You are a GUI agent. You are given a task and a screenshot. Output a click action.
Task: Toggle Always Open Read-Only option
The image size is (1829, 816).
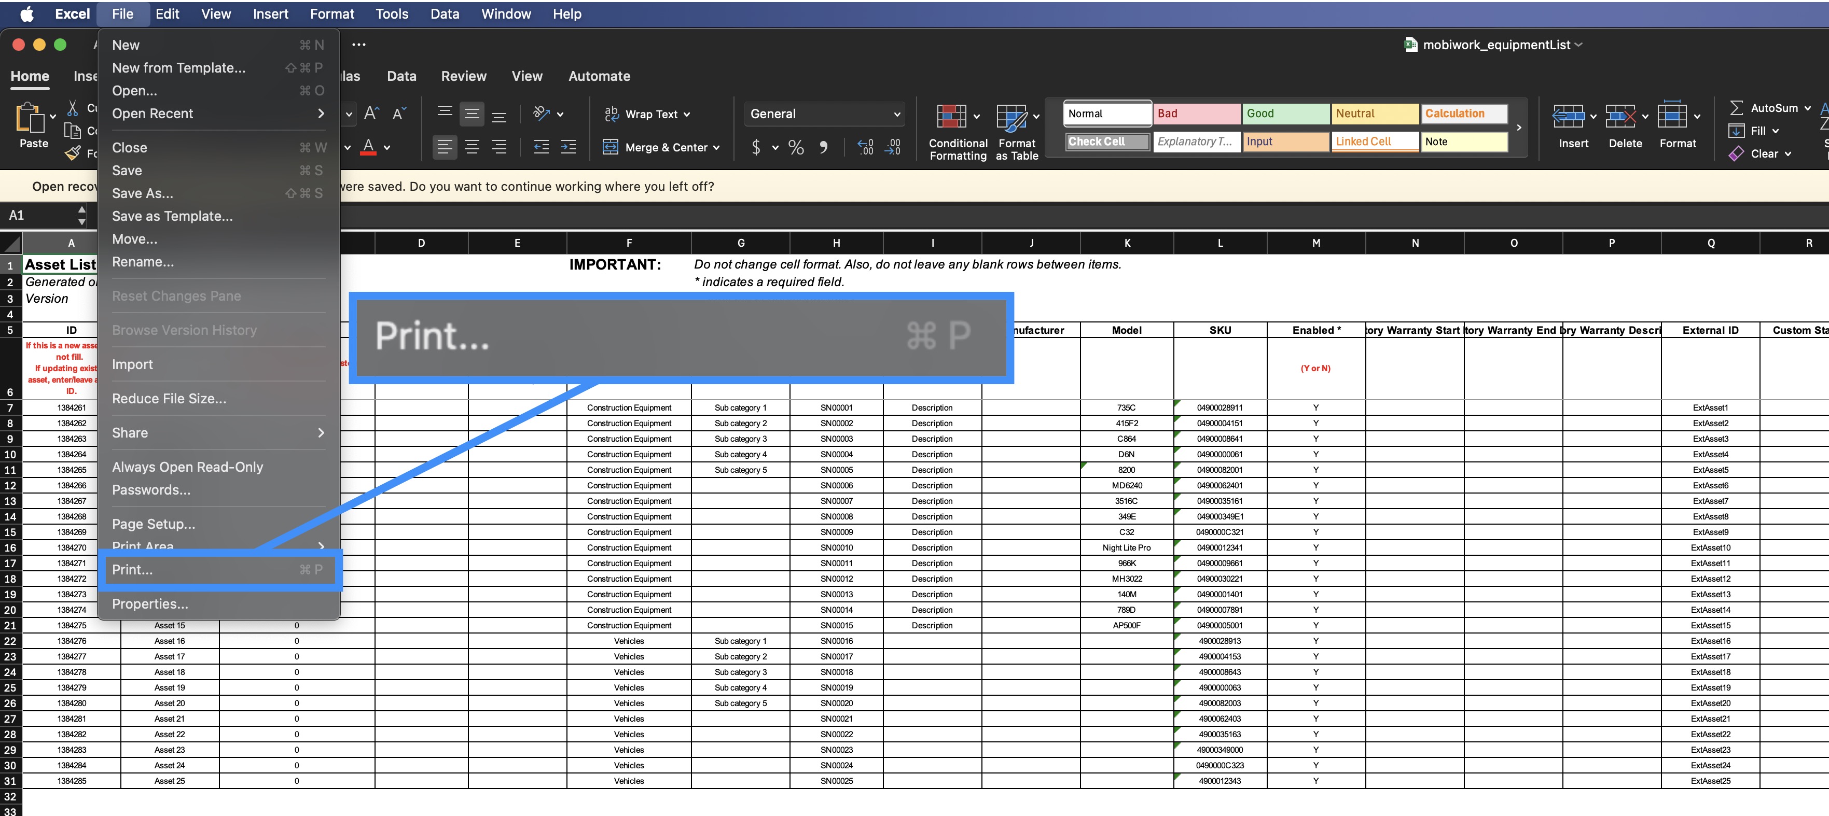pyautogui.click(x=187, y=467)
